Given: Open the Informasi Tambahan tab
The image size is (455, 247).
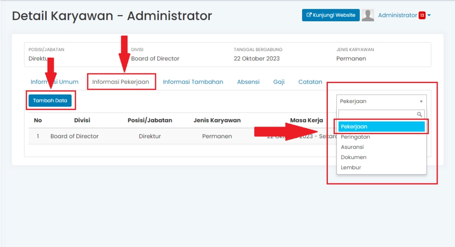Looking at the screenshot, I should (x=193, y=82).
